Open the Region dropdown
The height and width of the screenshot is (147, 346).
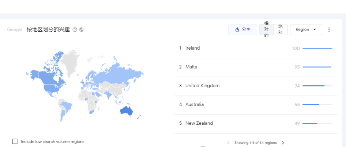(306, 30)
